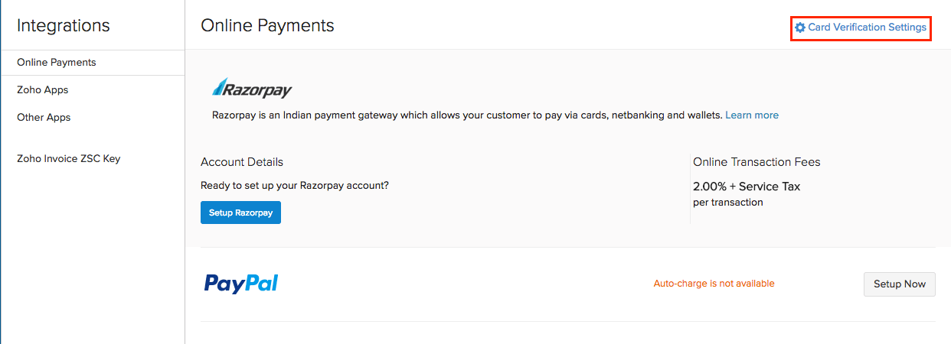Open Other Apps in the sidebar
The width and height of the screenshot is (951, 344).
point(44,118)
